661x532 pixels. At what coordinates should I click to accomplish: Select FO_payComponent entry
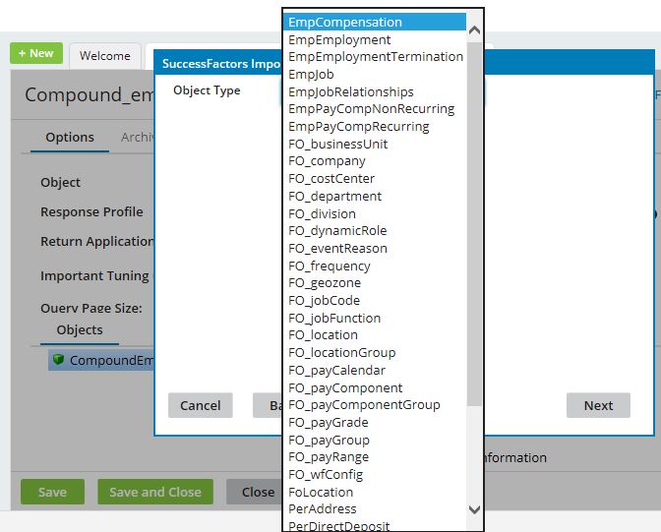pyautogui.click(x=375, y=387)
